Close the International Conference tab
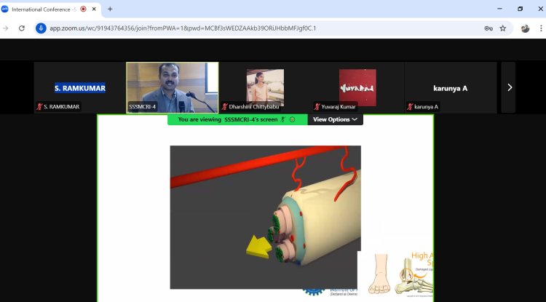546x302 pixels. coord(94,9)
